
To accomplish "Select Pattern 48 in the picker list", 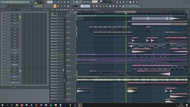I will 57,18.
